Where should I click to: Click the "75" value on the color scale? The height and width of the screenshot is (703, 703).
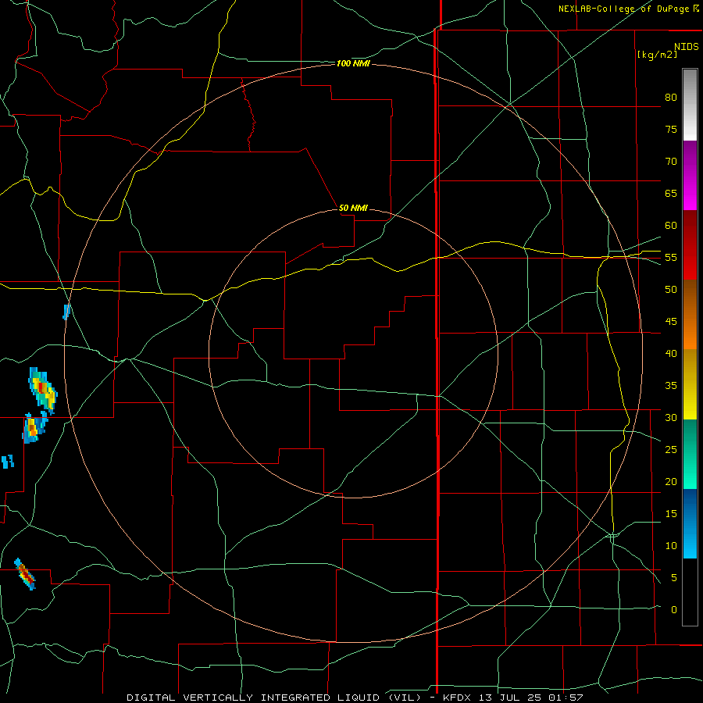(671, 129)
